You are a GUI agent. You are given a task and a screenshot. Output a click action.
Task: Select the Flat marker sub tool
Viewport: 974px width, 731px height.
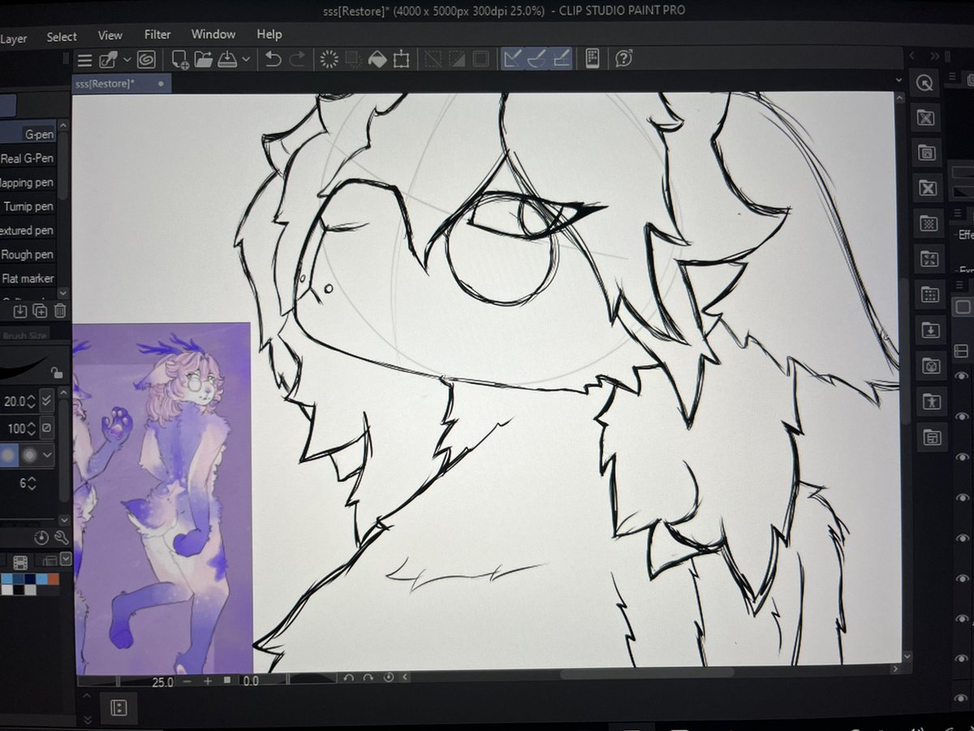pos(29,279)
